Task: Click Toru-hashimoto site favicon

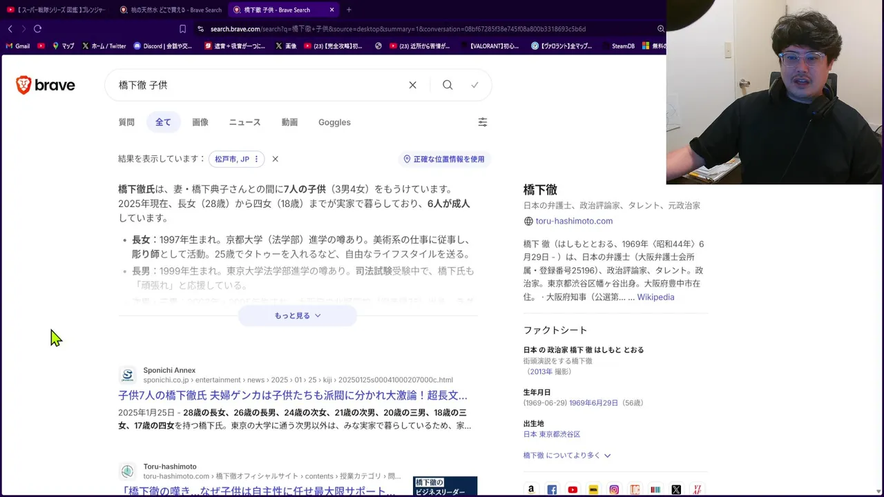Action: pyautogui.click(x=127, y=471)
